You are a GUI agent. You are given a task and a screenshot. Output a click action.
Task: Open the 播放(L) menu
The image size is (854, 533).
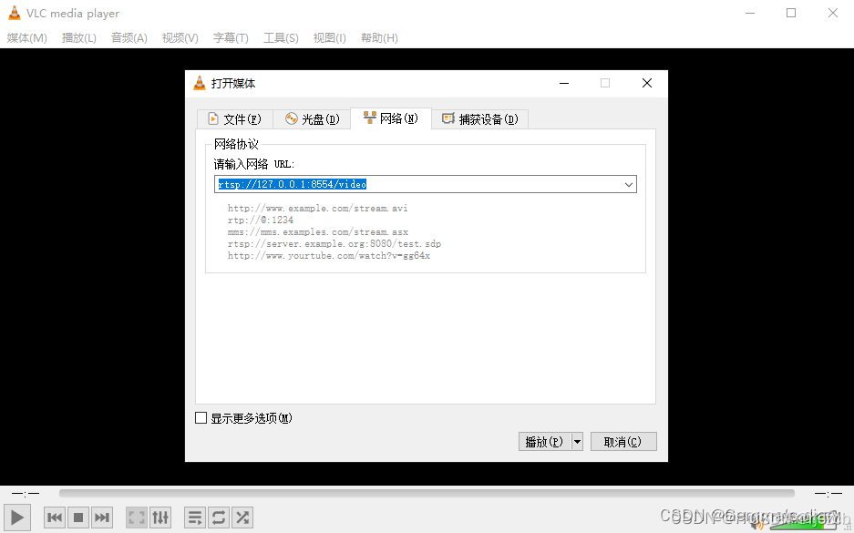click(x=79, y=38)
